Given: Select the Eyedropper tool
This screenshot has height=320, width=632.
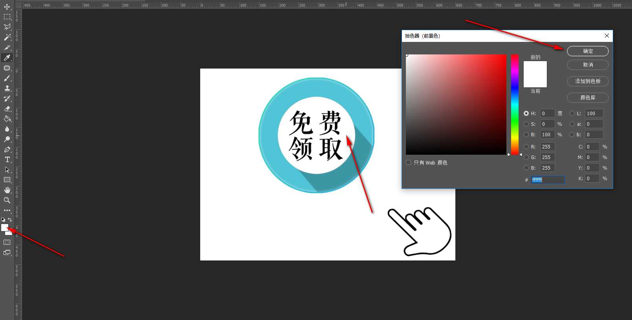Looking at the screenshot, I should [7, 58].
